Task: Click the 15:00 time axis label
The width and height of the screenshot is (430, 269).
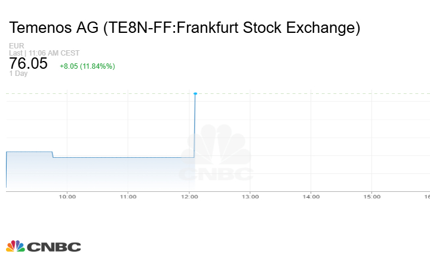Action: tap(372, 196)
